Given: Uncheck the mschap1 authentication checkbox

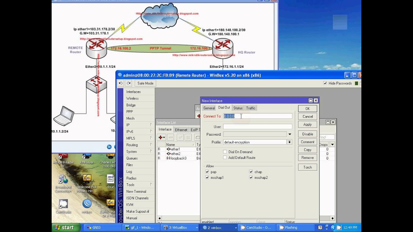Looking at the screenshot, I should coord(207,178).
